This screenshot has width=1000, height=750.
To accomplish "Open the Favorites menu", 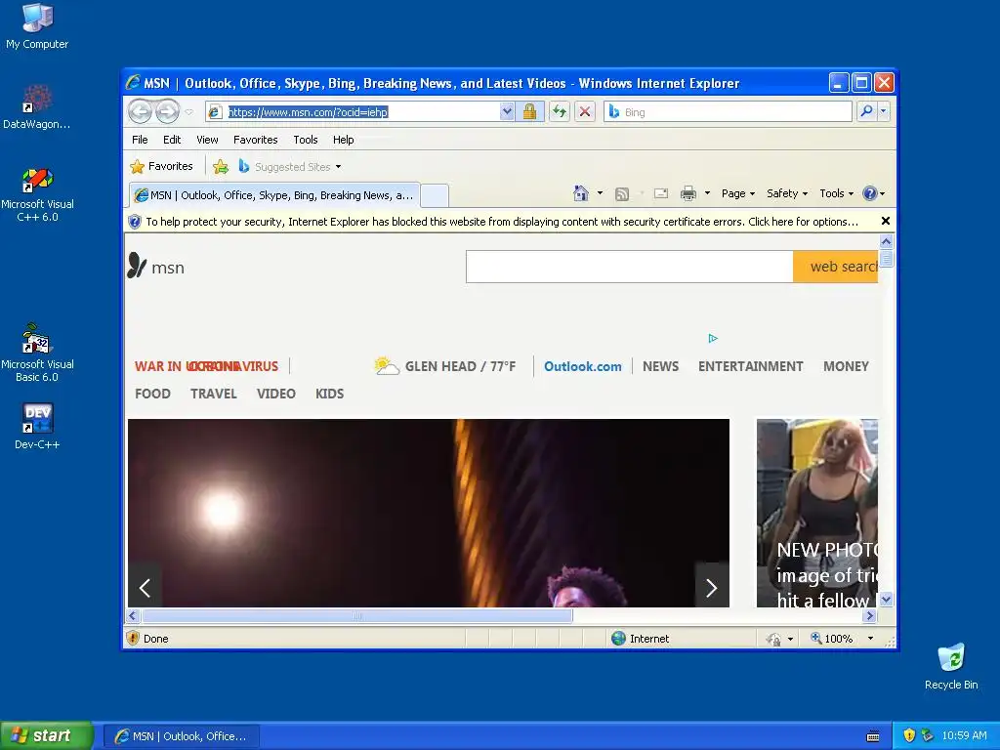I will click(255, 140).
